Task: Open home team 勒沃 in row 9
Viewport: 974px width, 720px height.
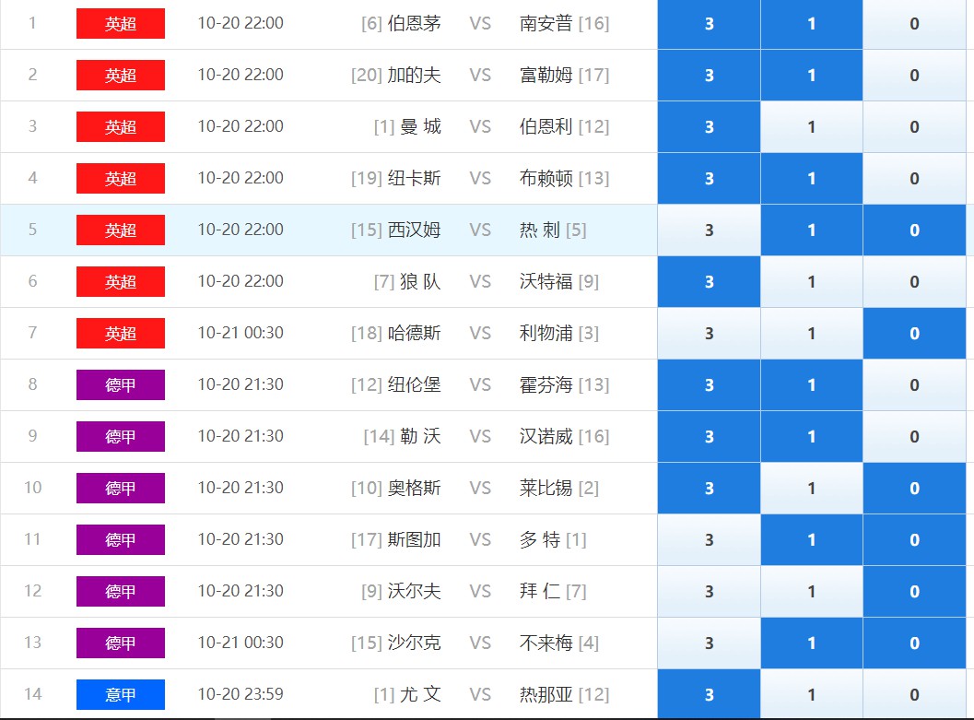Action: pyautogui.click(x=420, y=436)
